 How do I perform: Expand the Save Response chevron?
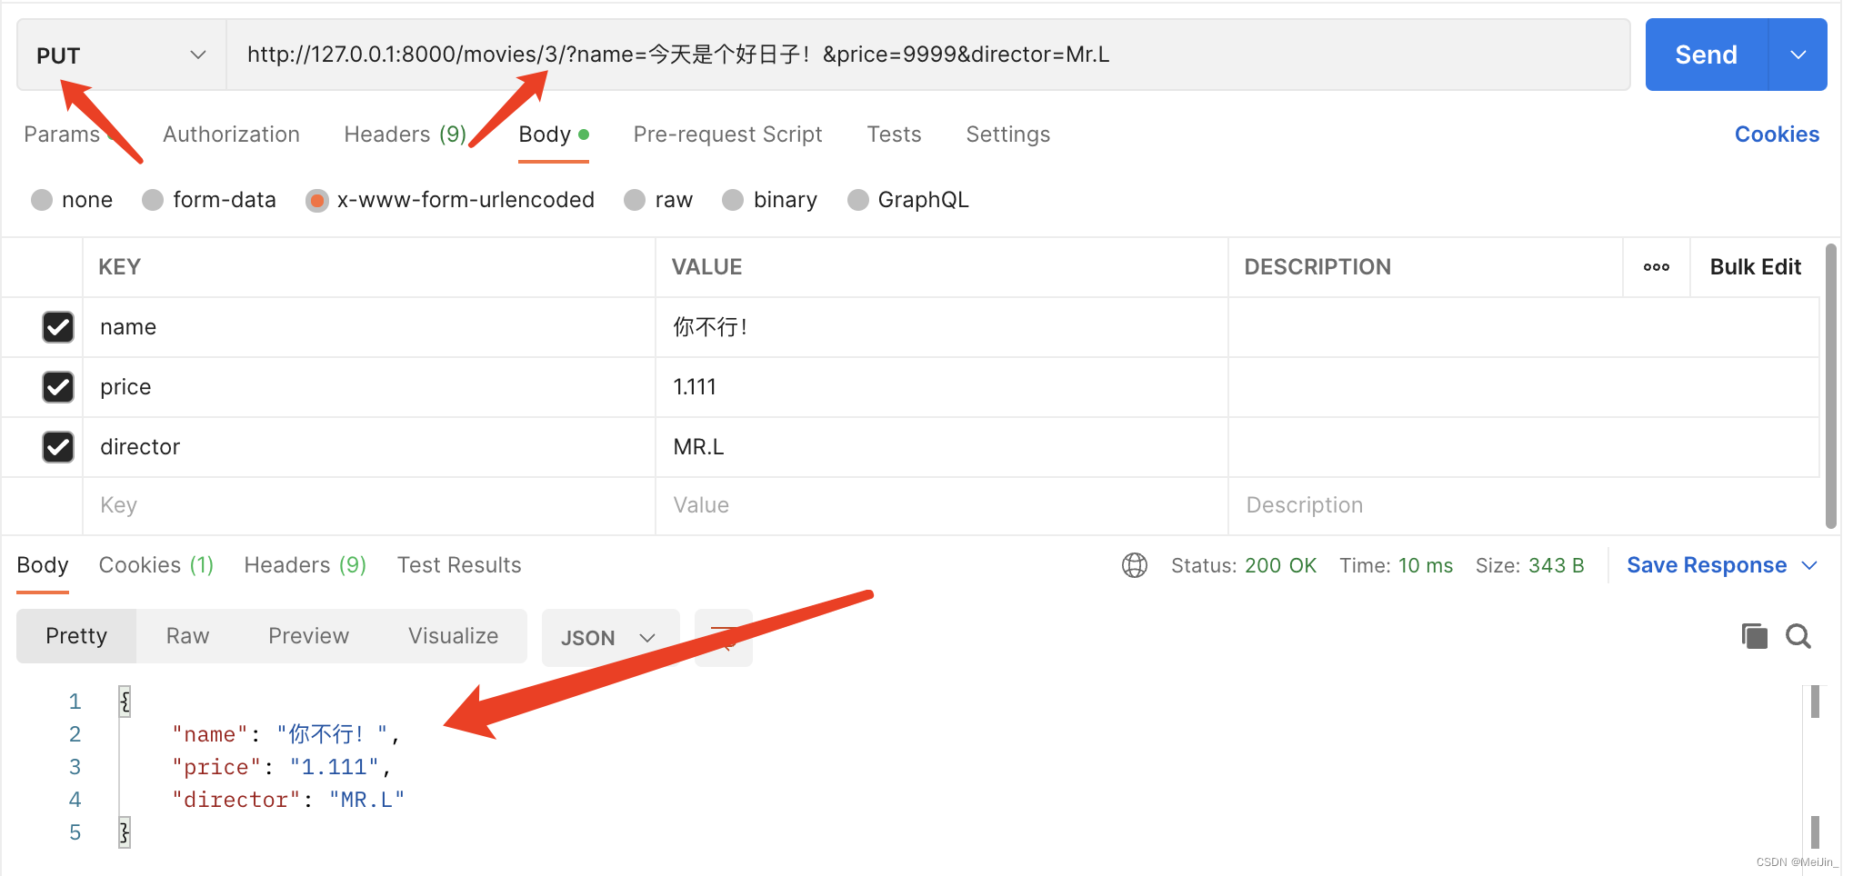1809,565
